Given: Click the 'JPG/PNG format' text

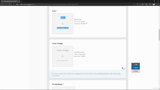Looking at the screenshot, I should coord(79,52).
